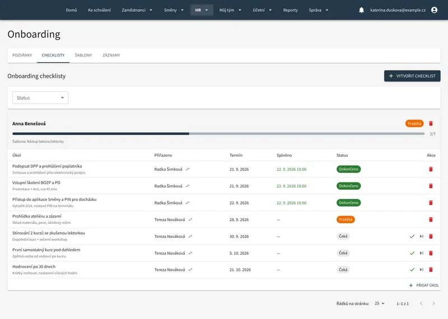
Task: Reassign the Prohlídka ateliéru assignee
Action: pos(190,219)
